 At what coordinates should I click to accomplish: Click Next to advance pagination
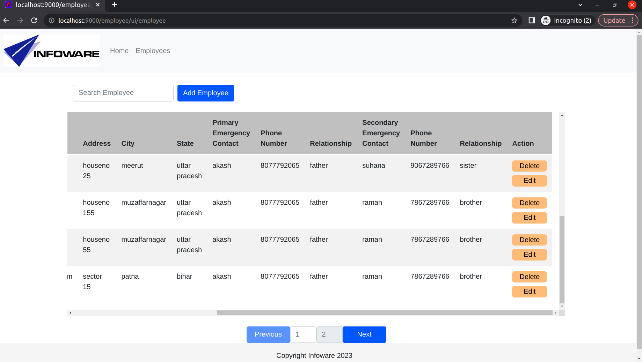click(x=364, y=334)
